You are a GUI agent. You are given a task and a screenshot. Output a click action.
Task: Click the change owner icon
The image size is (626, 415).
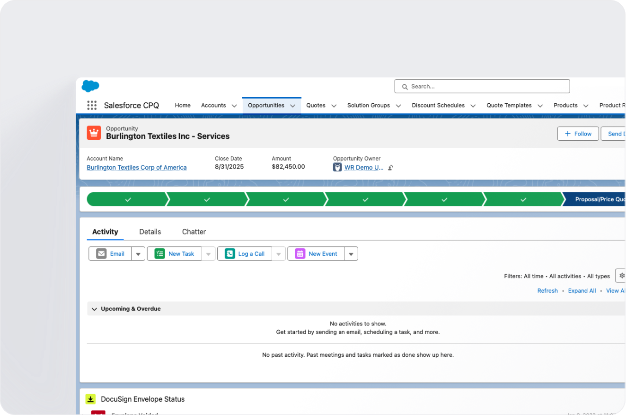point(390,168)
